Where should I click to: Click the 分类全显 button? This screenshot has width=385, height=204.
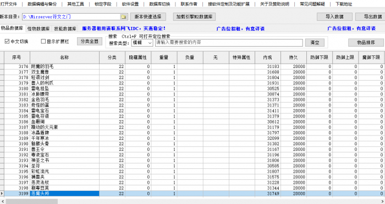pos(90,41)
